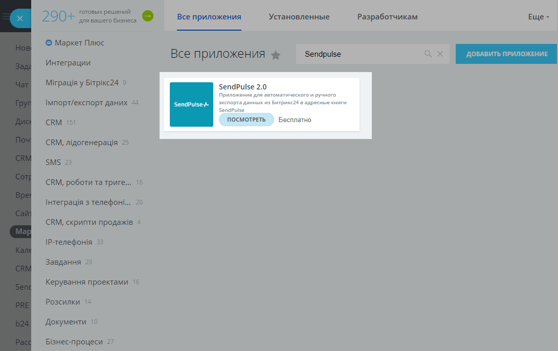Clear the Sendpulse search text

[440, 54]
